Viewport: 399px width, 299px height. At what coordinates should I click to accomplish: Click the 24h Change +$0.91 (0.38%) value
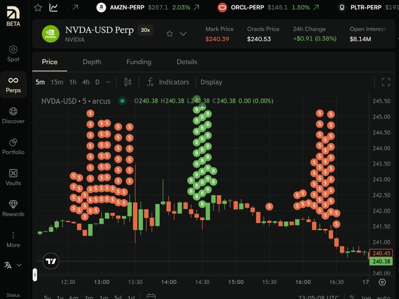pos(315,39)
